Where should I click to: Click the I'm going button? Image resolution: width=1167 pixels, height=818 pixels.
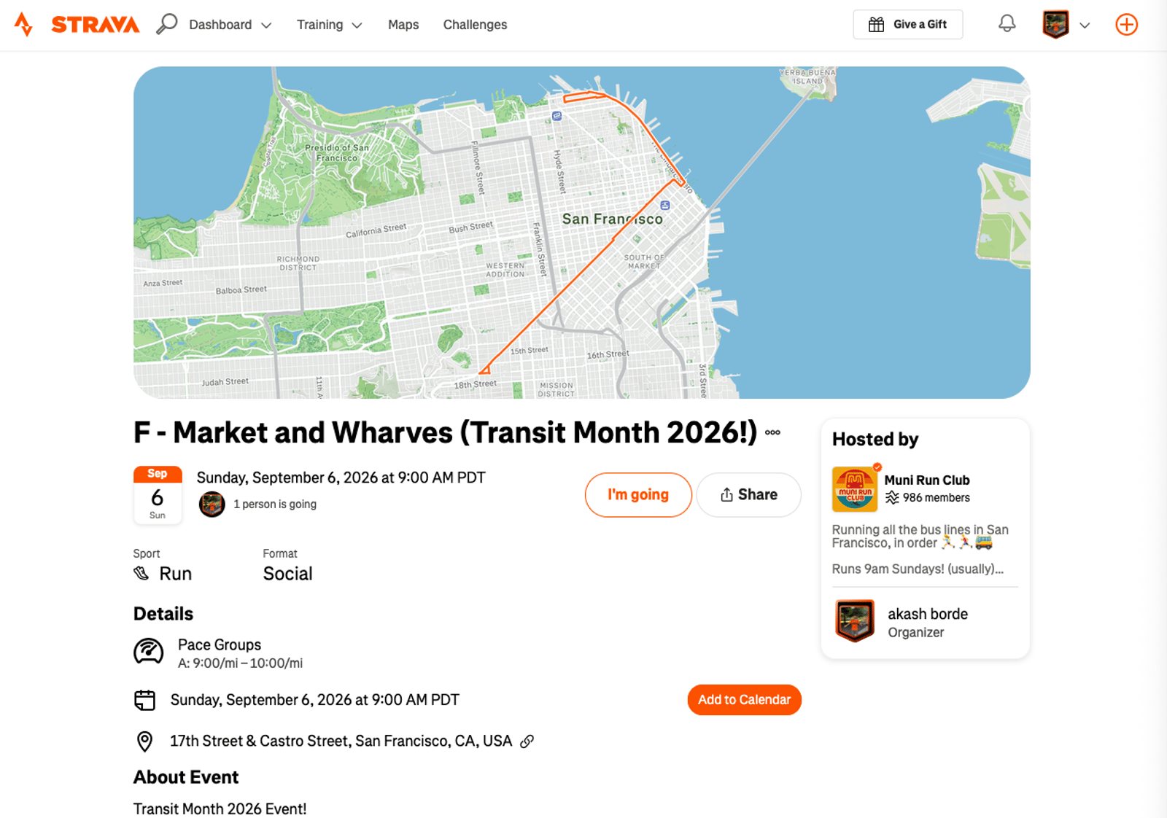638,495
